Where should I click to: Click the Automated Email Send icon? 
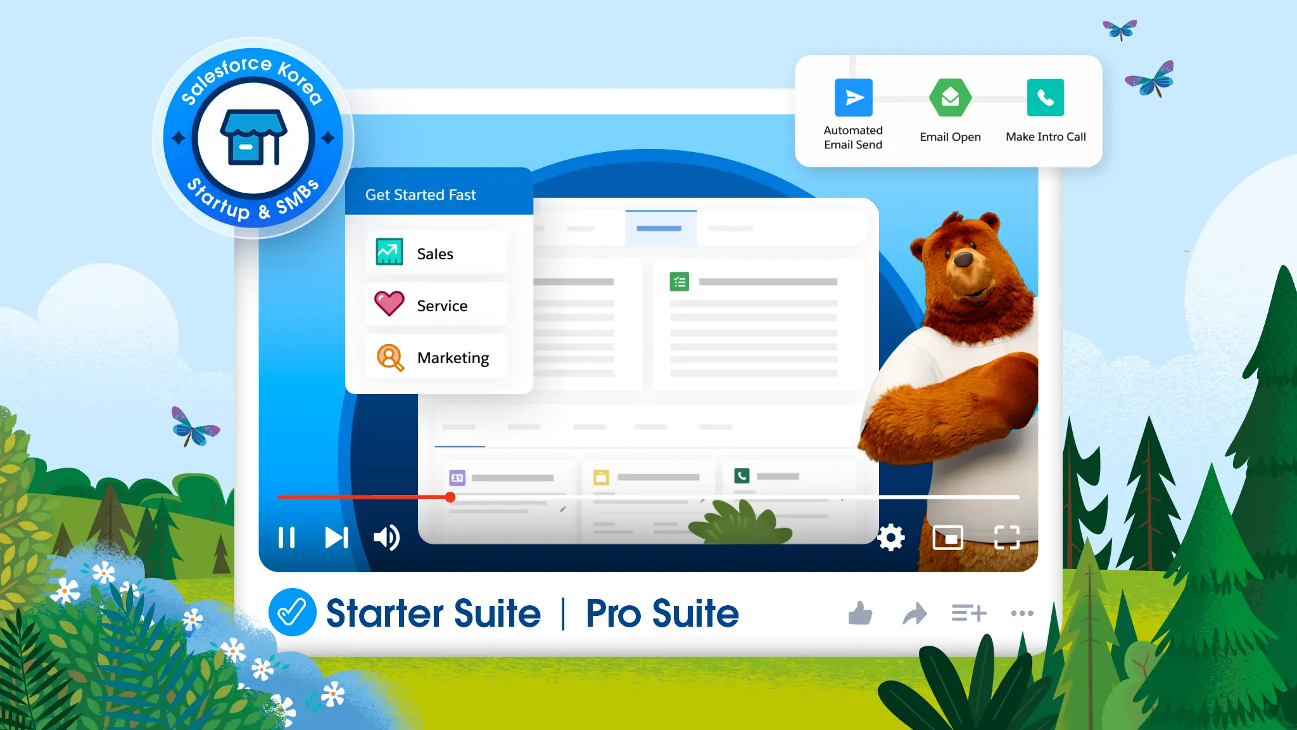tap(853, 98)
